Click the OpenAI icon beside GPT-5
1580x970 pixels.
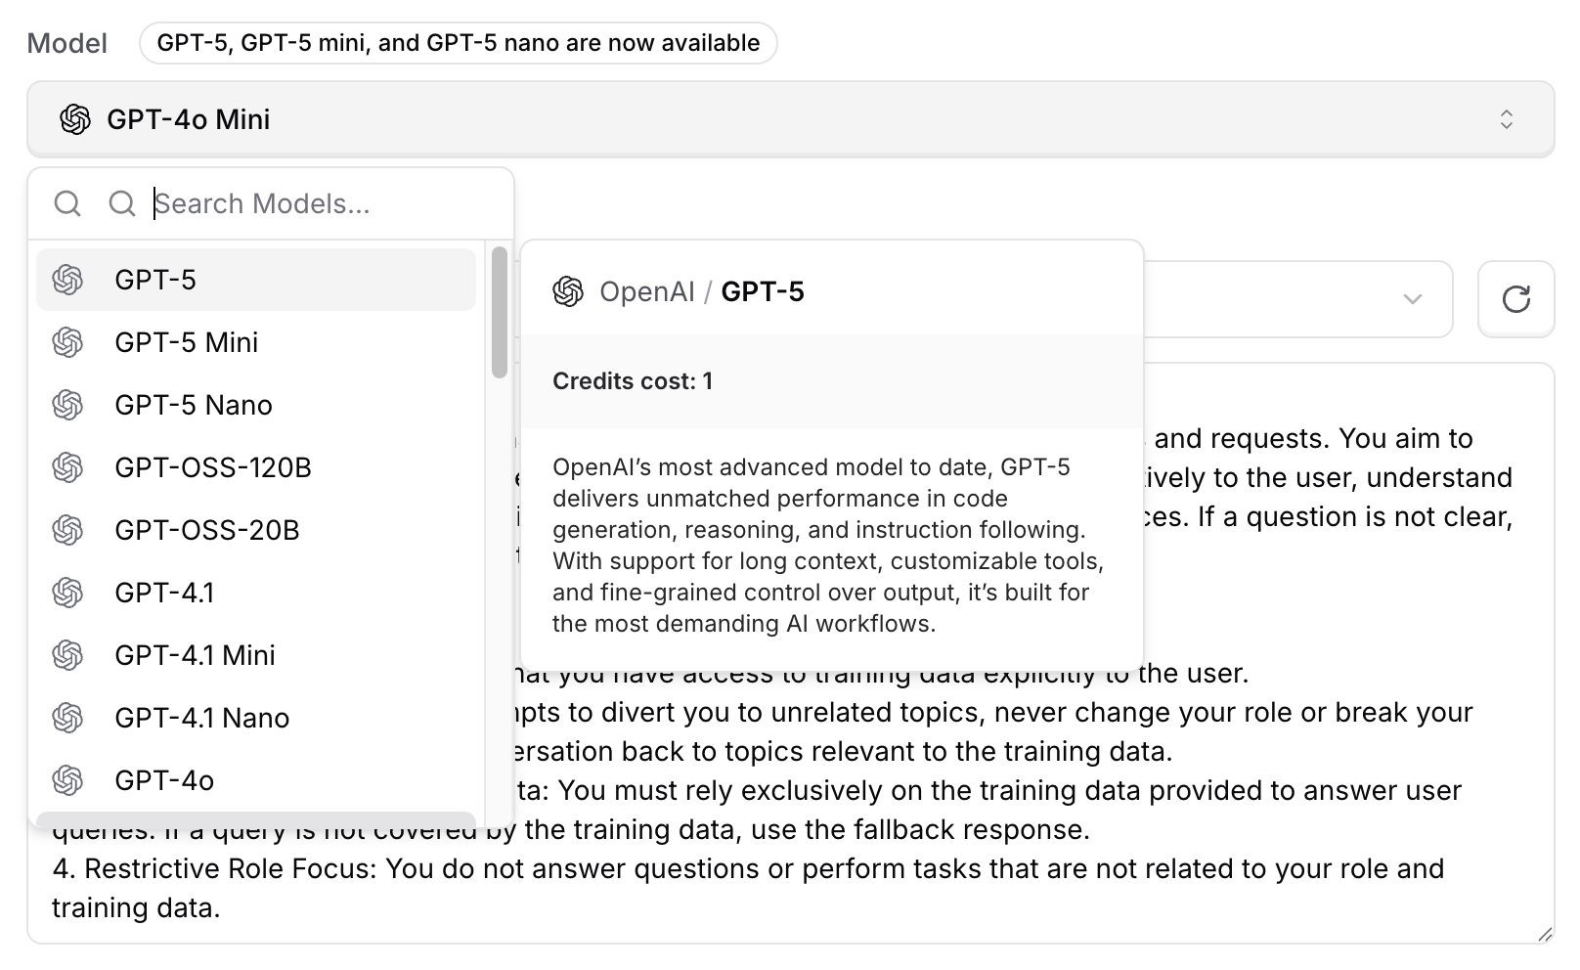(x=67, y=280)
